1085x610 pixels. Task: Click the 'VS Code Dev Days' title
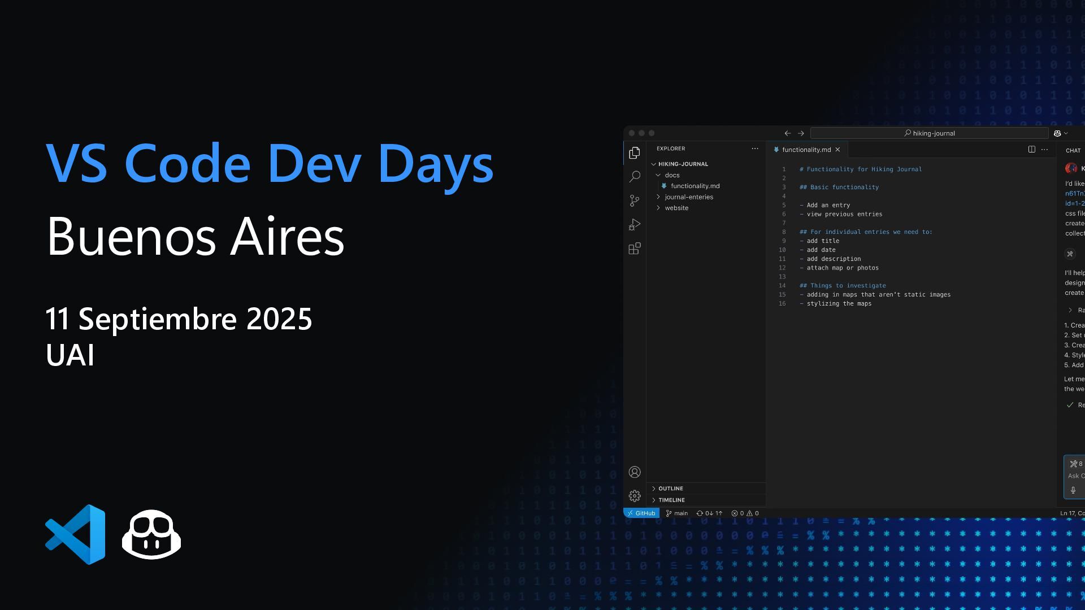[270, 164]
